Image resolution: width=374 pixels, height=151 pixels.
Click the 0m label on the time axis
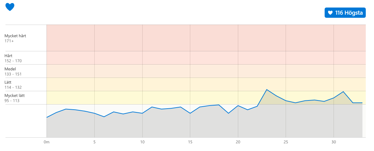point(47,142)
